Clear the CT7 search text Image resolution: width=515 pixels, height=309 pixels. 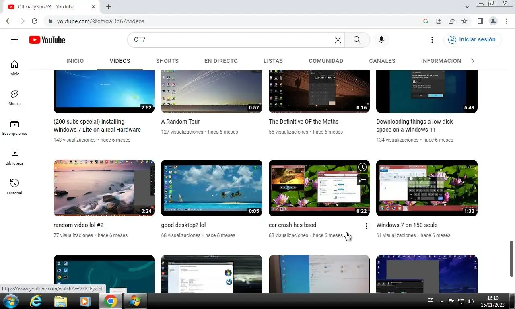[338, 40]
